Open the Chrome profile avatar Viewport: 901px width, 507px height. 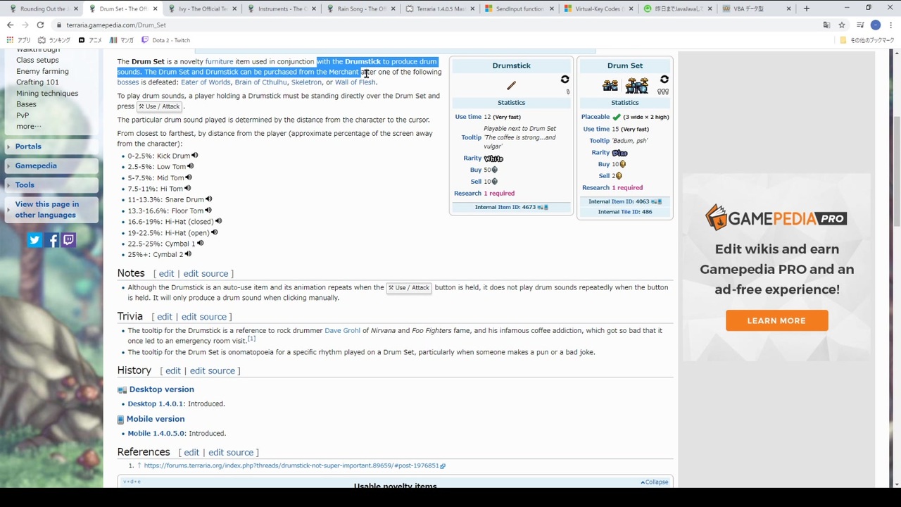click(x=875, y=25)
